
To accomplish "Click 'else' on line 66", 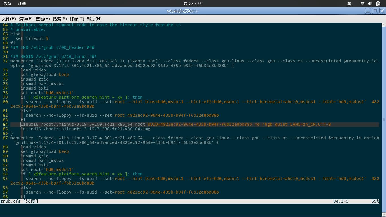I will pos(16,34).
